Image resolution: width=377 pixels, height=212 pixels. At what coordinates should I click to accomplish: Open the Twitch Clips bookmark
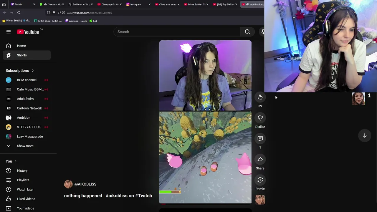(x=48, y=21)
